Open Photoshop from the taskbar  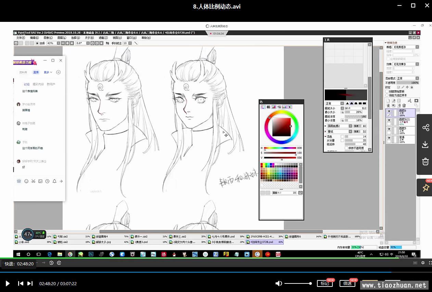coord(91,254)
